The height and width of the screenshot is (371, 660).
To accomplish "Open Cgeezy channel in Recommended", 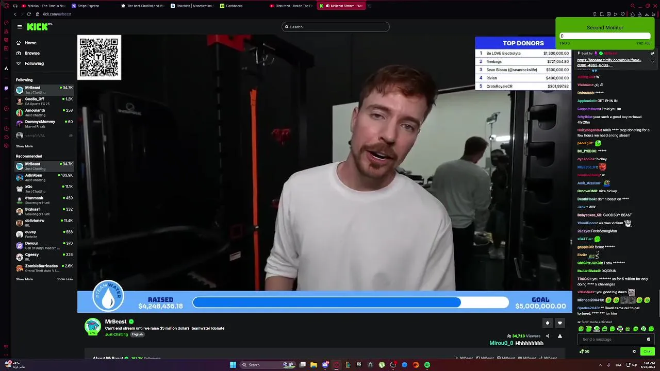I will pos(44,257).
